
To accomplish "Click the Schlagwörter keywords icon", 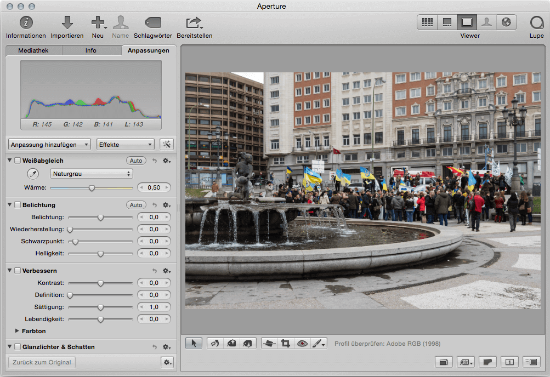I will 152,22.
